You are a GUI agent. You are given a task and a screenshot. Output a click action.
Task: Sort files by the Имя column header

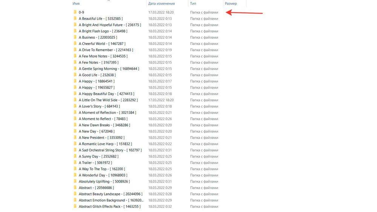[76, 4]
